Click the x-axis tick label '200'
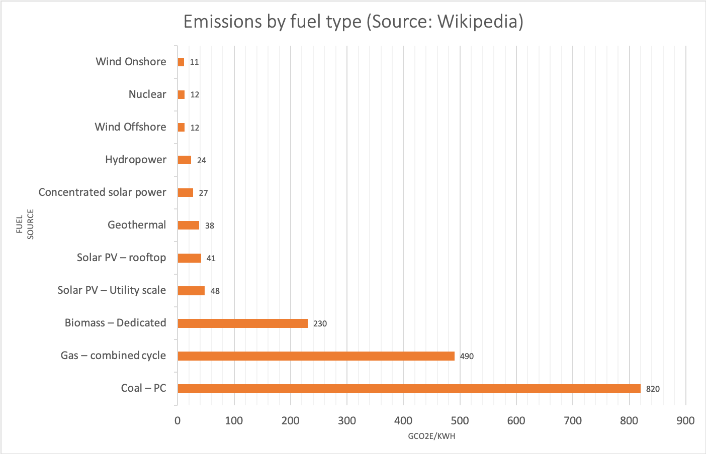The image size is (706, 454). pos(291,421)
